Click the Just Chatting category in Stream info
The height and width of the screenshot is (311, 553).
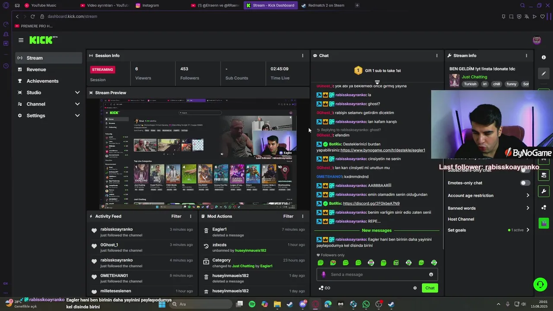(x=474, y=77)
